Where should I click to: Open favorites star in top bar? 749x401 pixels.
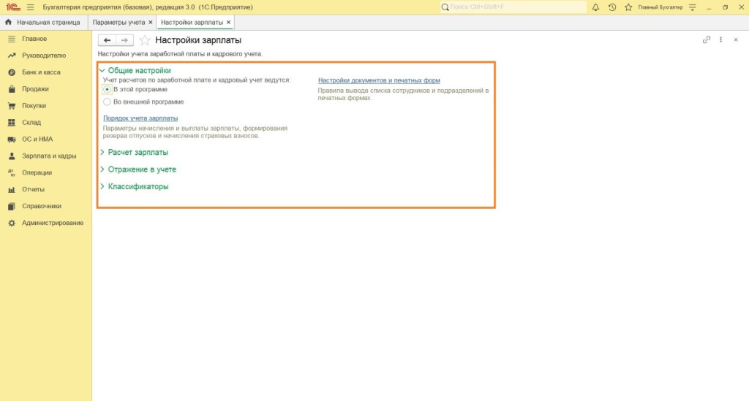coord(628,7)
